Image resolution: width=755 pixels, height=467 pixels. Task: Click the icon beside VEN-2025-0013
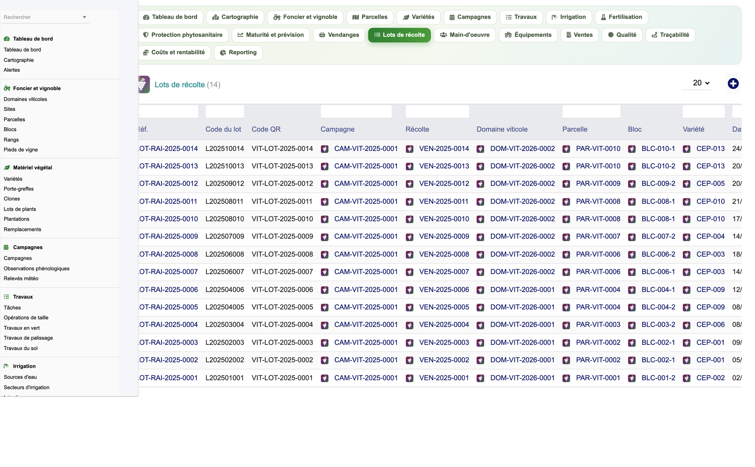tap(410, 166)
